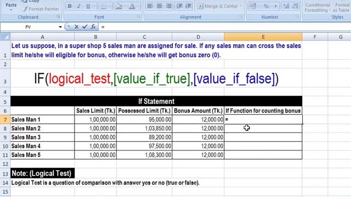The height and width of the screenshot is (197, 351).
Task: Apply Percent Style format
Action: pos(266,6)
